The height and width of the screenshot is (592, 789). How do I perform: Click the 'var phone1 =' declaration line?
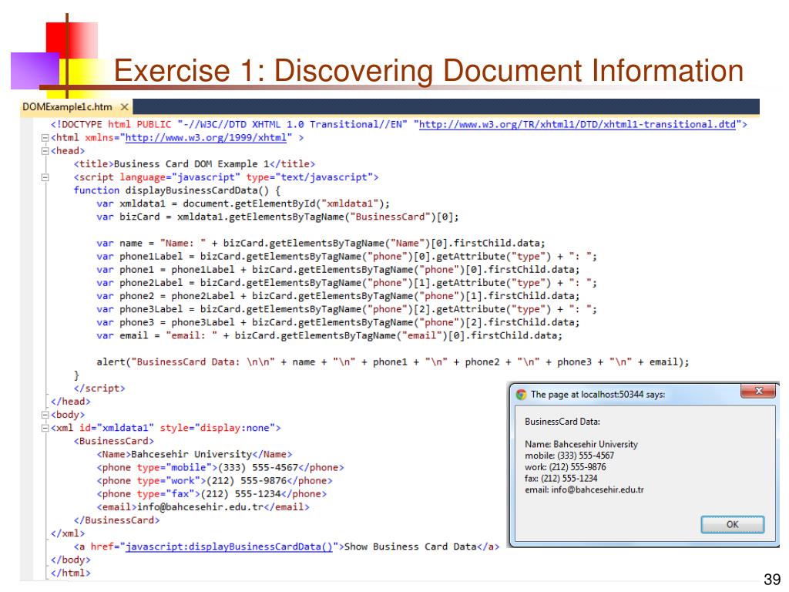(338, 269)
